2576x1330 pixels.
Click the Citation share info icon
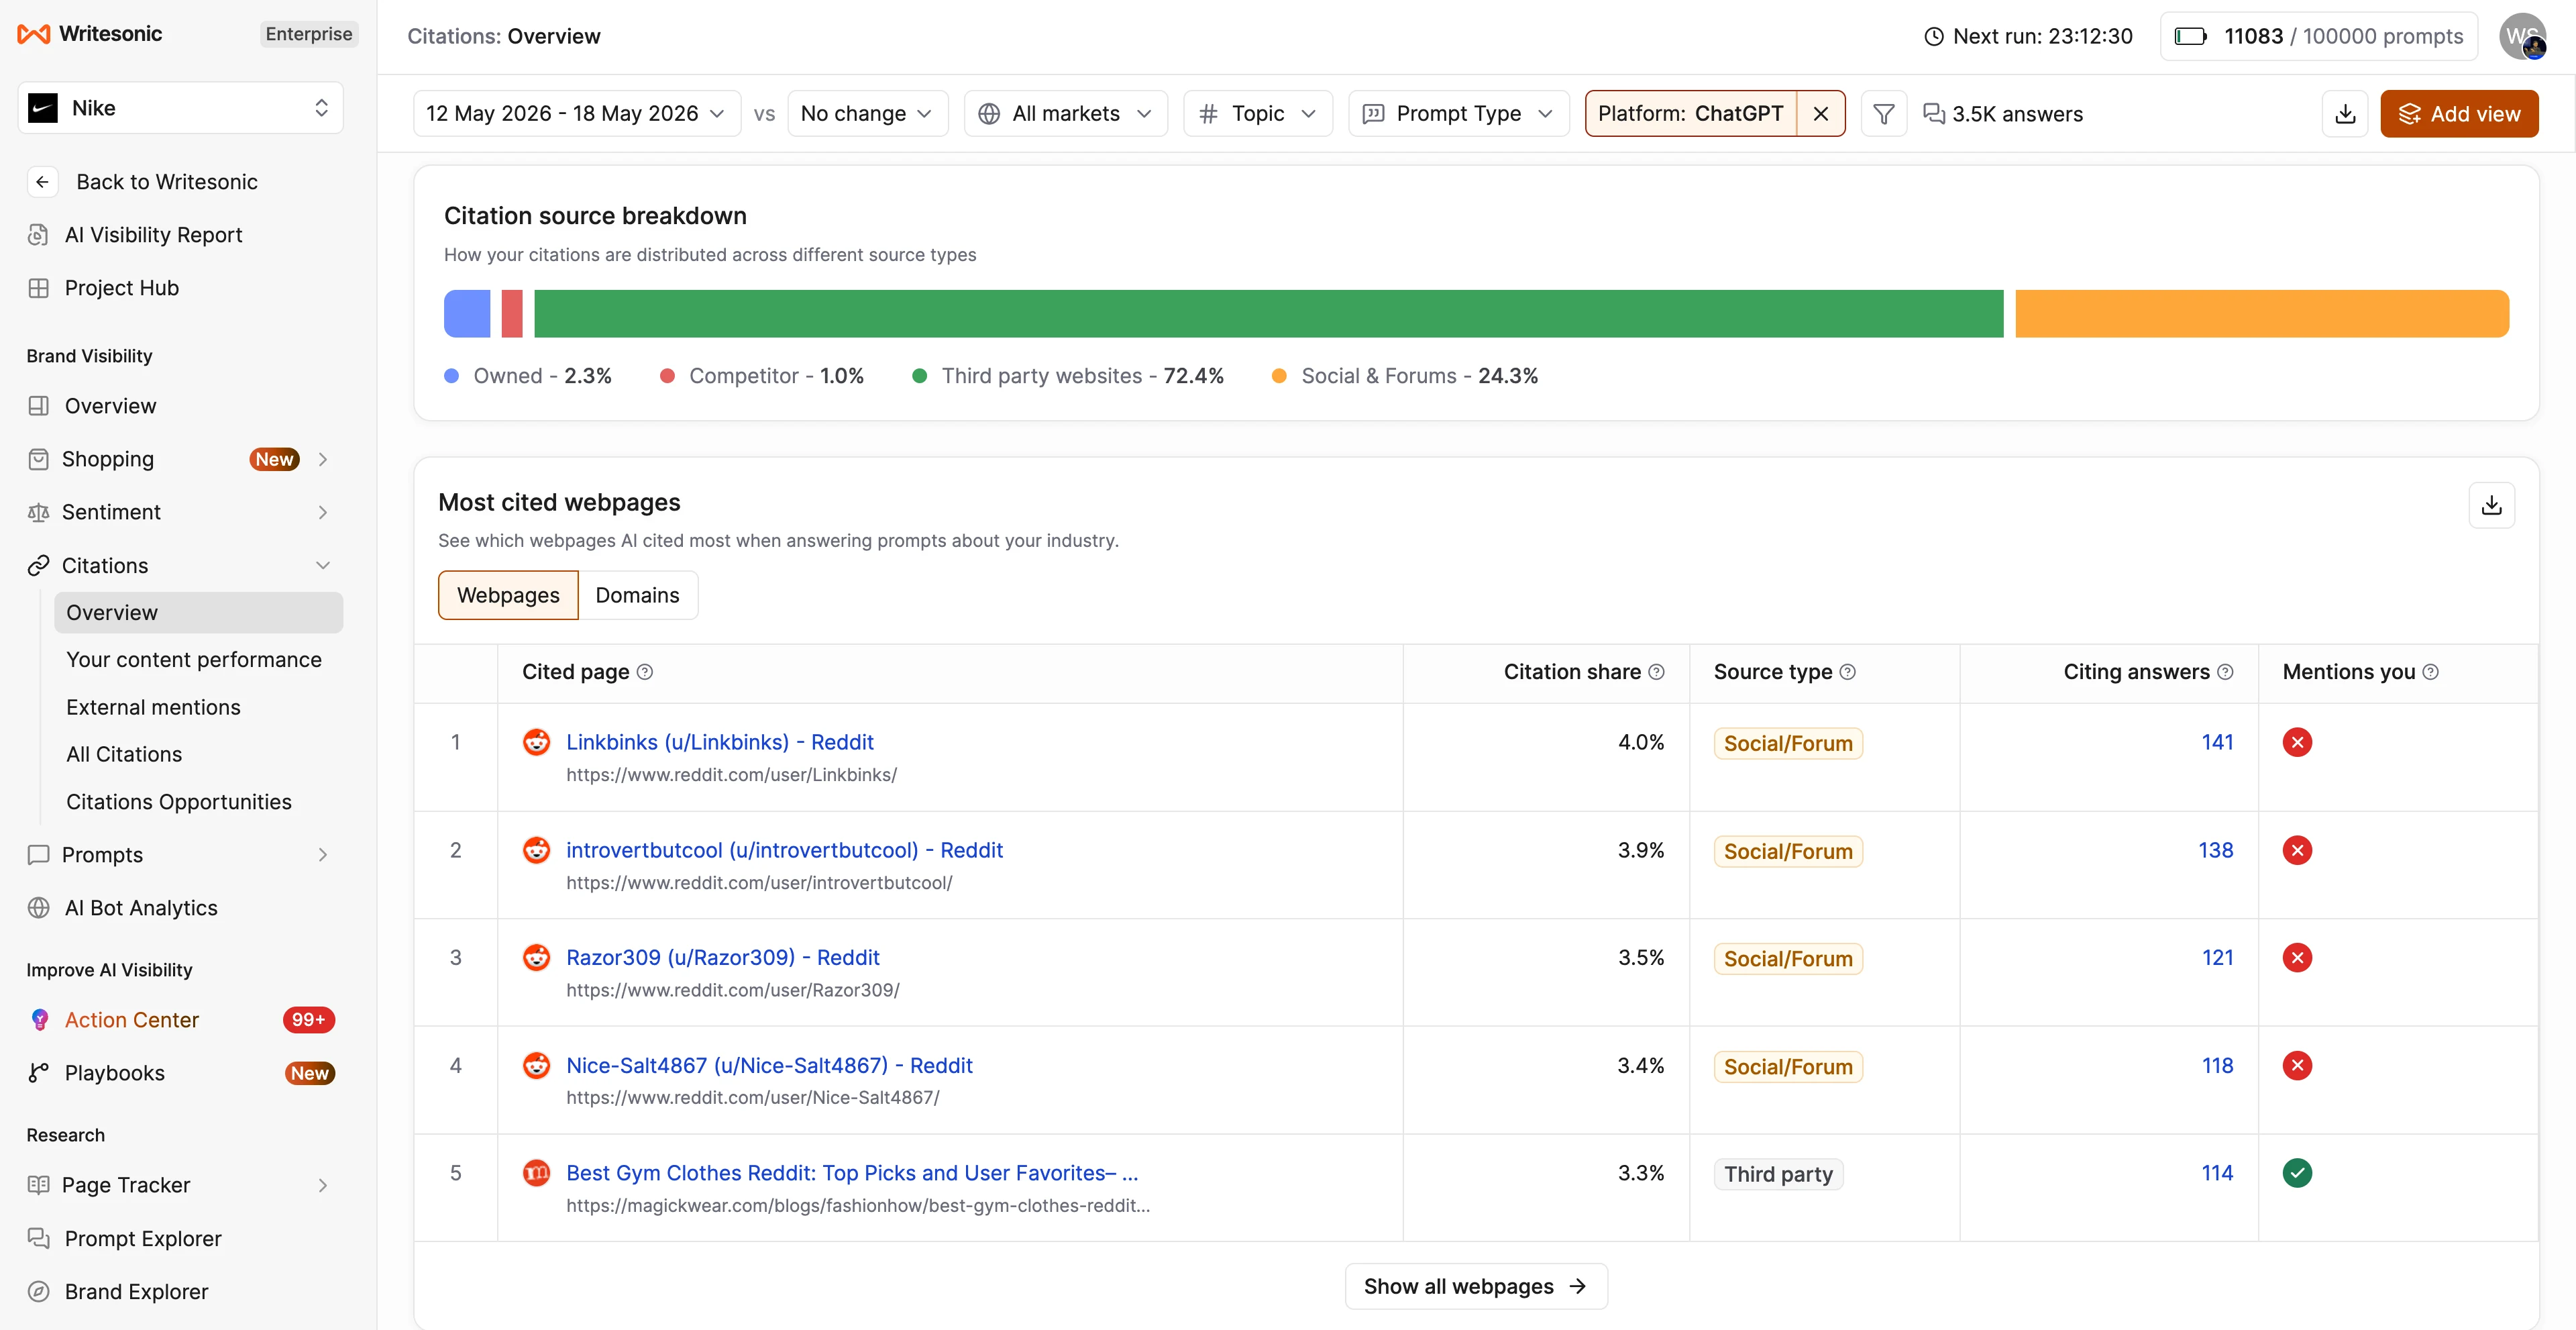coord(1656,672)
